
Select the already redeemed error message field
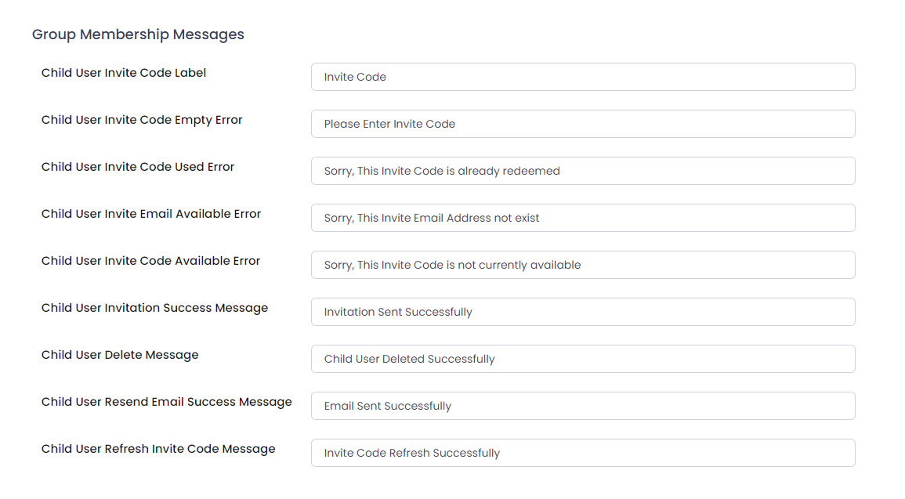[583, 171]
